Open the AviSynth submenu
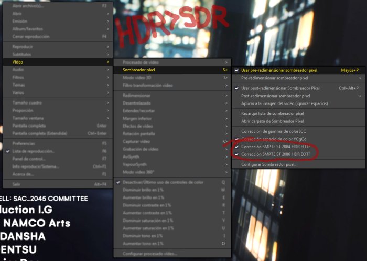Screen dimensions: 367x261 [x=172, y=157]
